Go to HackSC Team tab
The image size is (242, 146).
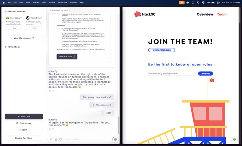[x=222, y=14]
